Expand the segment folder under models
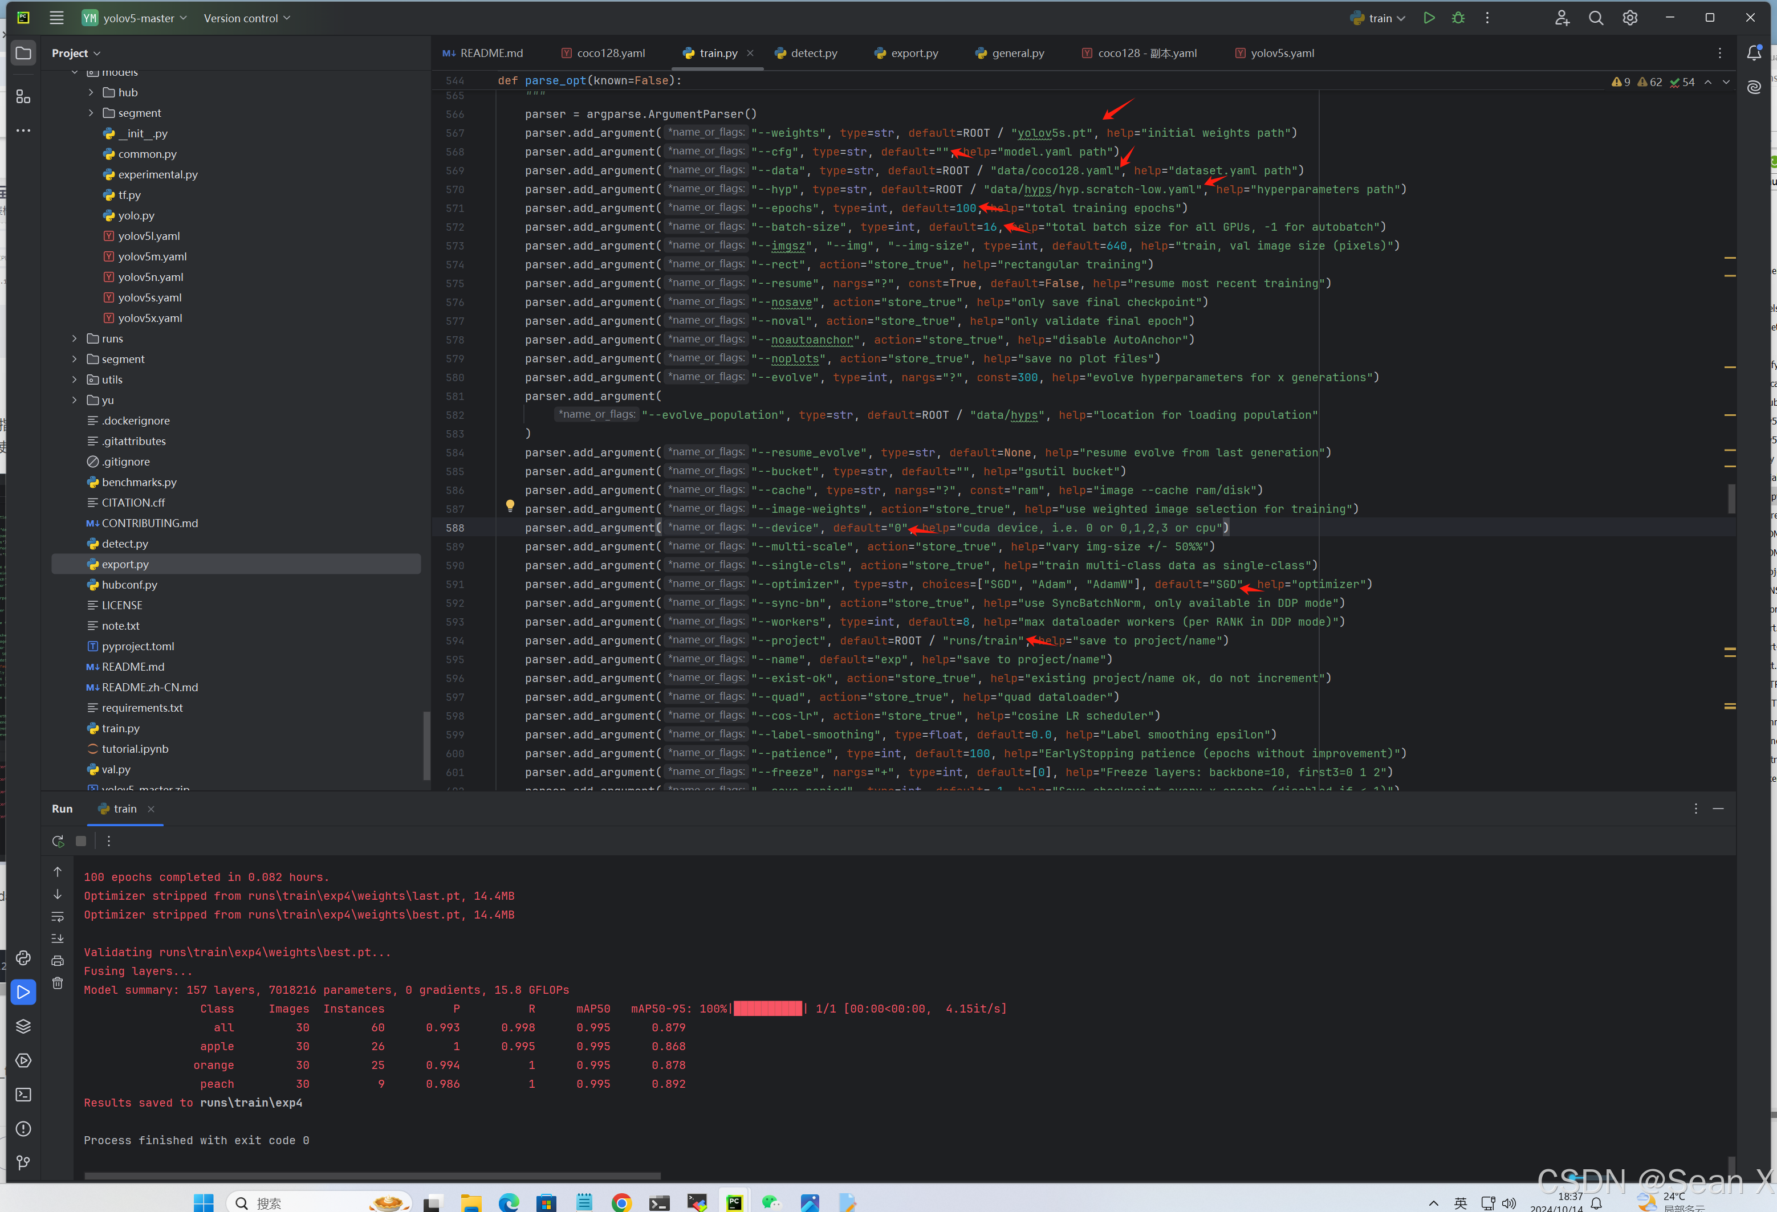The image size is (1777, 1212). [91, 113]
